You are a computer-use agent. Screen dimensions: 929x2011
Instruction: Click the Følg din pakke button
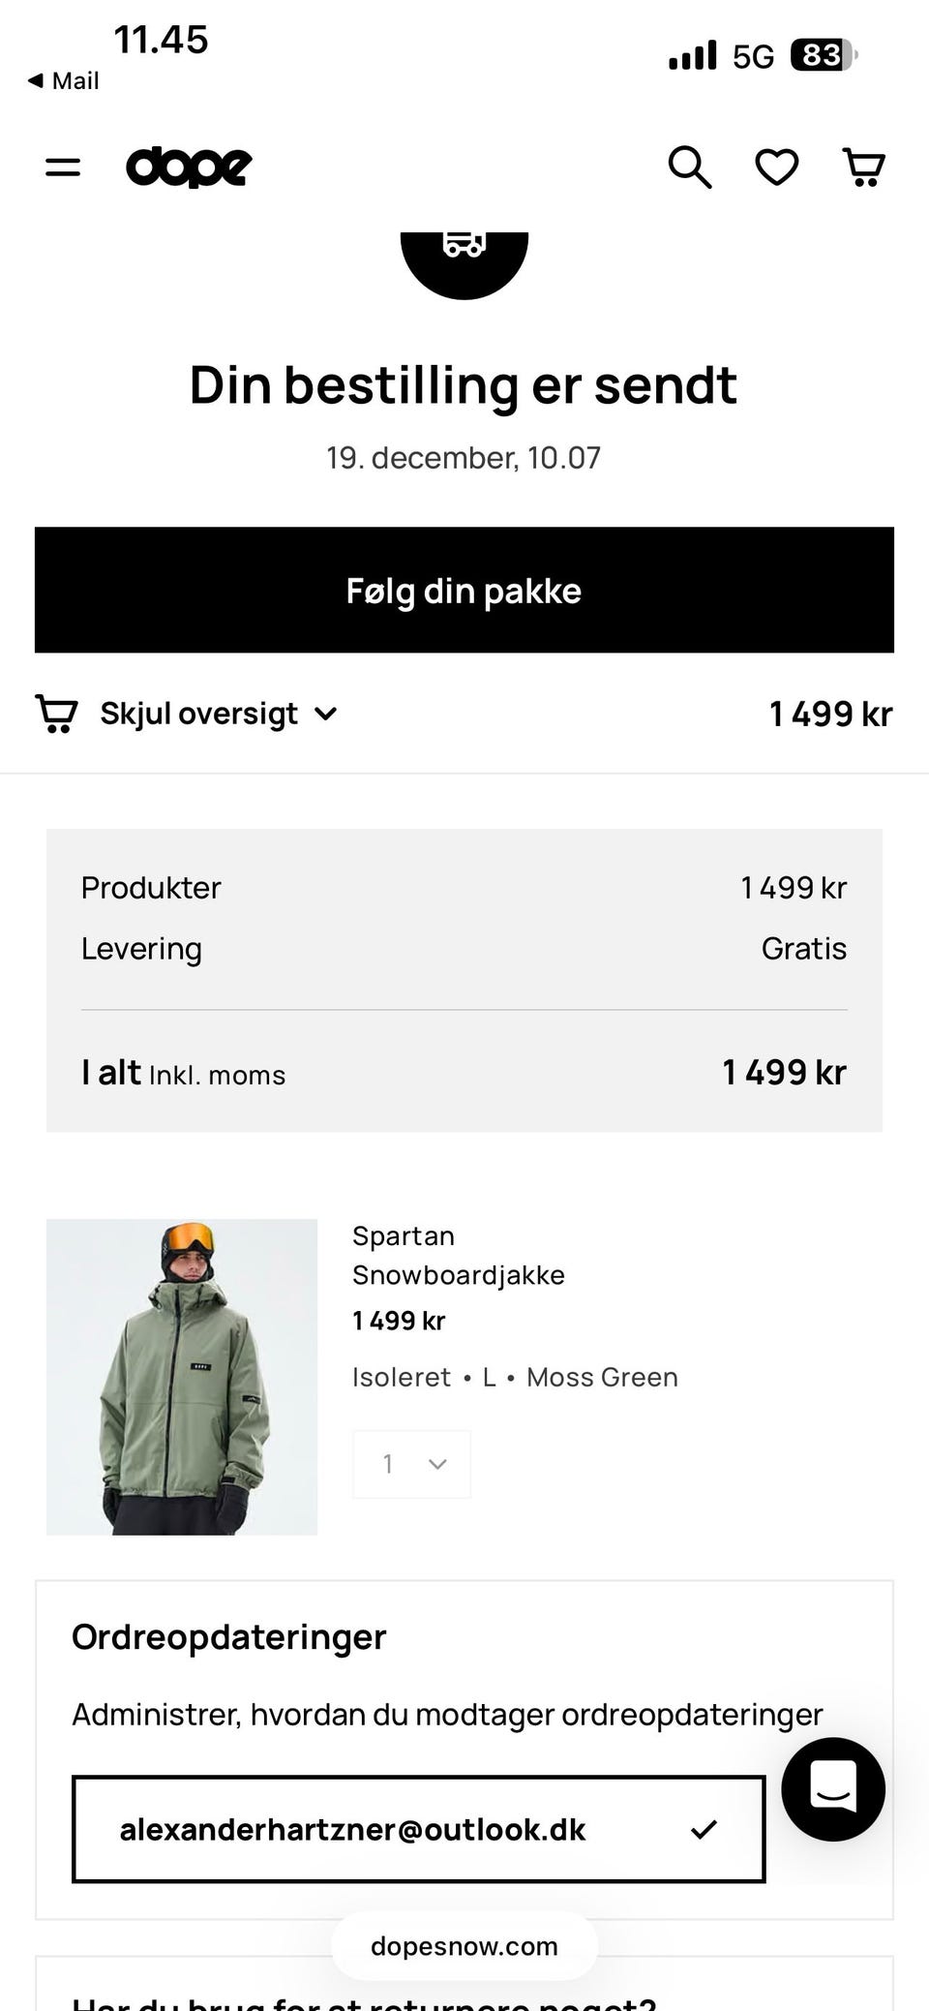tap(464, 590)
